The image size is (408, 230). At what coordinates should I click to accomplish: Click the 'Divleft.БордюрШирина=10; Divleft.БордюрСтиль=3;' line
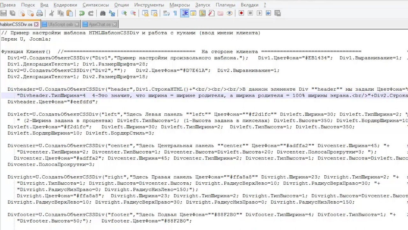pyautogui.click(x=81, y=133)
